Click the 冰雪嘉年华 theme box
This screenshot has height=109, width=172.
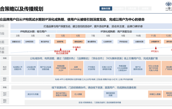click(x=155, y=41)
